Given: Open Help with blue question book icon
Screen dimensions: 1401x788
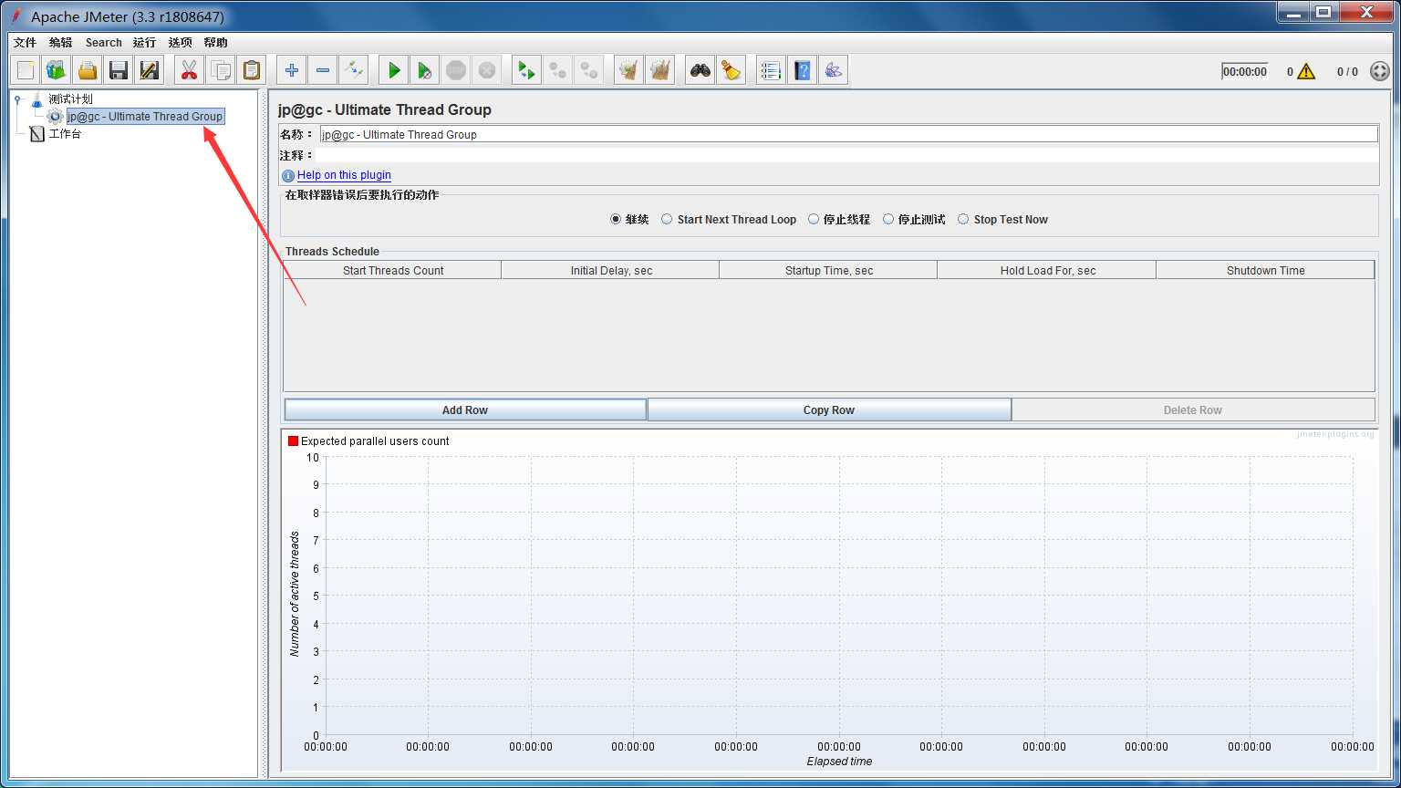Looking at the screenshot, I should [x=802, y=70].
